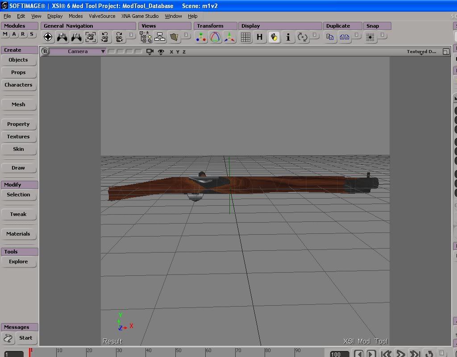This screenshot has width=457, height=357.
Task: Open the Snap options small icon
Action: (382, 35)
